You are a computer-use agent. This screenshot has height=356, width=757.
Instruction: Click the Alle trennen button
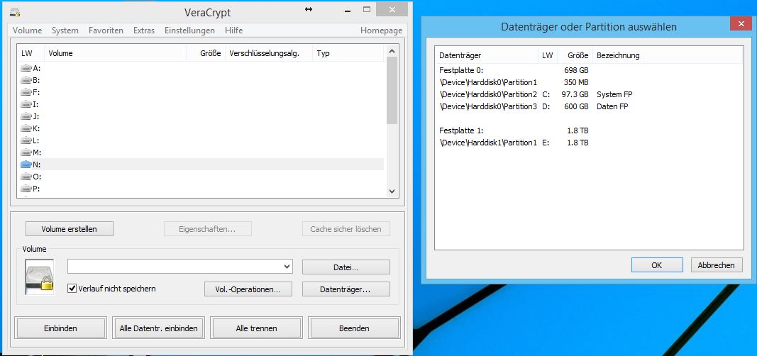coord(256,328)
